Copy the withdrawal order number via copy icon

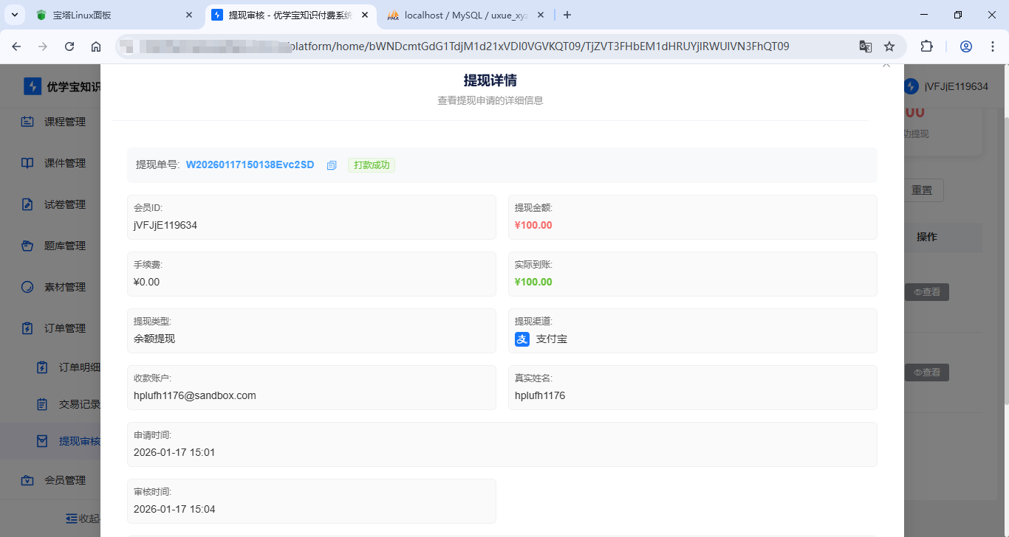tap(331, 164)
